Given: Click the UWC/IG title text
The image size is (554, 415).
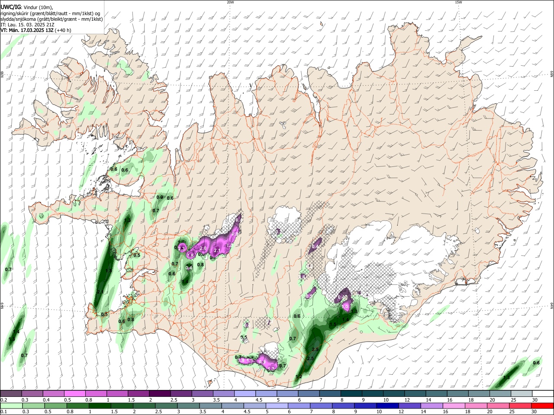Looking at the screenshot, I should click(x=10, y=7).
